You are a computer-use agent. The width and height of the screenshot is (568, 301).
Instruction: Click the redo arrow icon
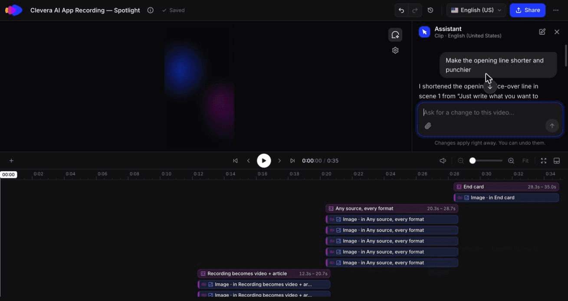(415, 10)
